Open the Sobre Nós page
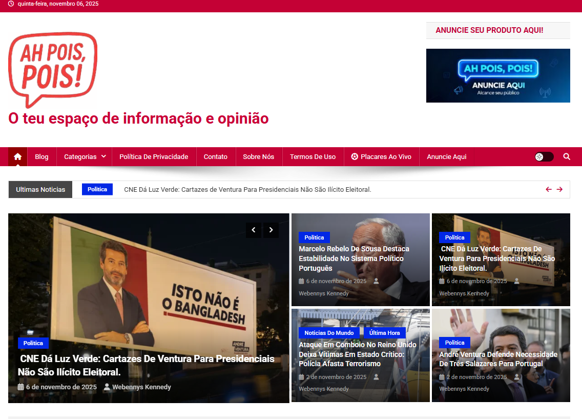The image size is (582, 419). pos(258,157)
